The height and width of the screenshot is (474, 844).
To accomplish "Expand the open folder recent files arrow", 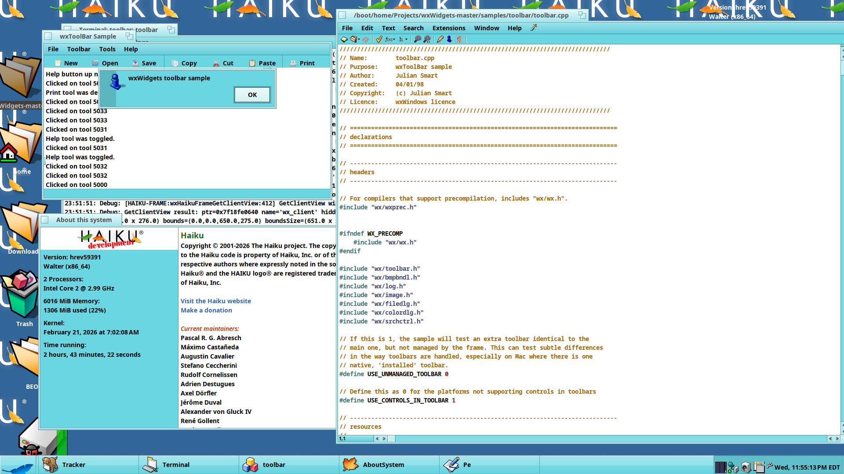I will pyautogui.click(x=359, y=39).
